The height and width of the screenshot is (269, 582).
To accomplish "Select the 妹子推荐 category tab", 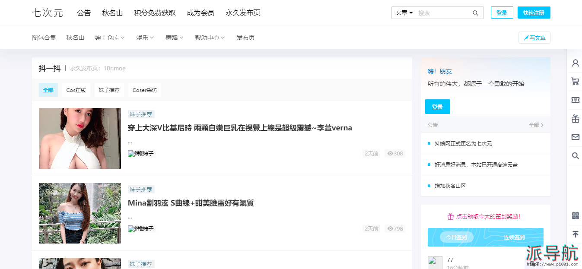I will click(x=109, y=90).
